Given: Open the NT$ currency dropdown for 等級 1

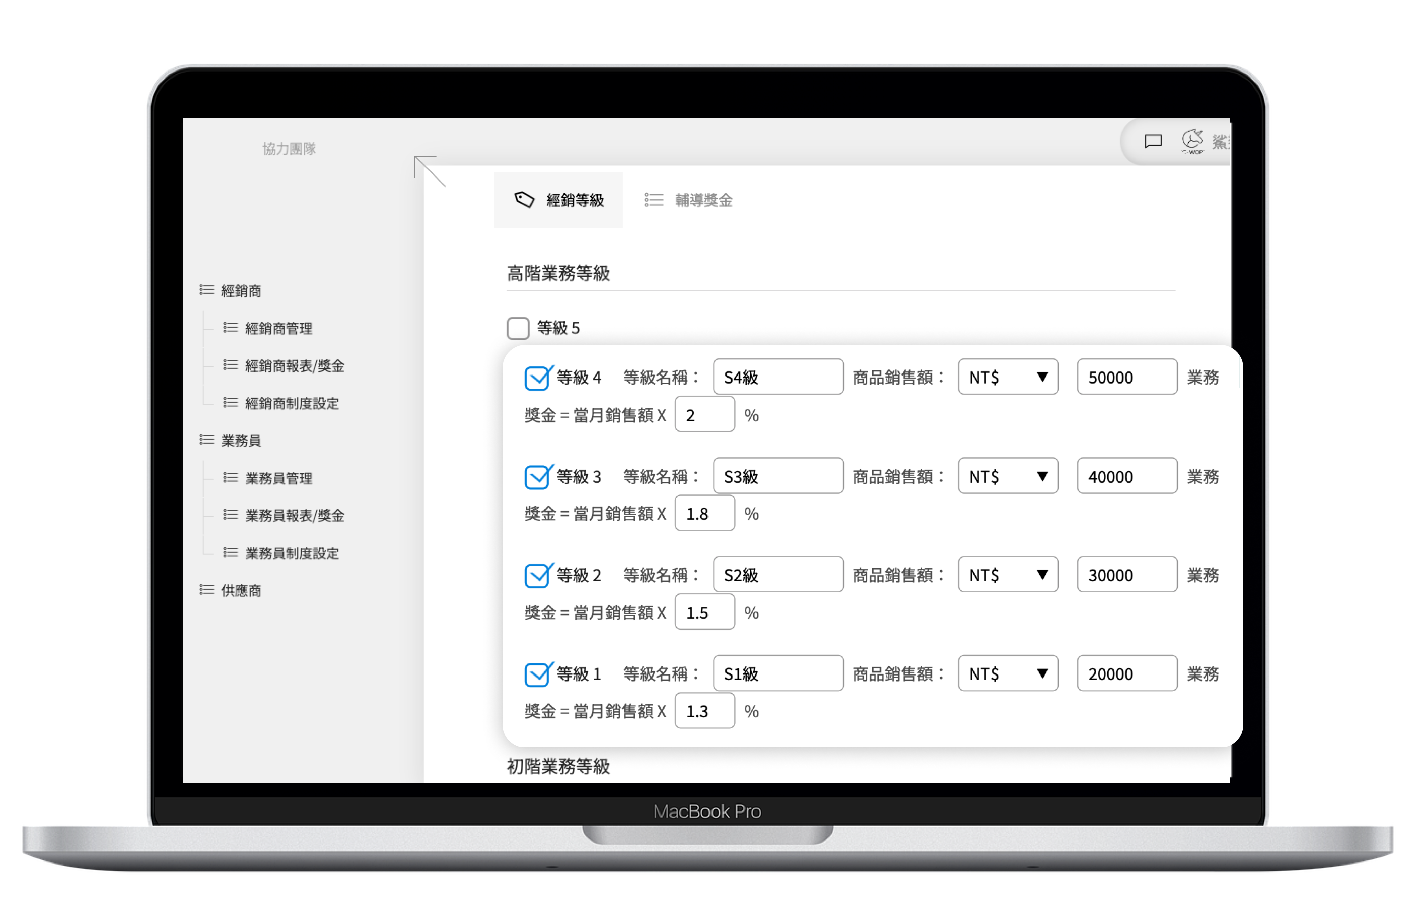Looking at the screenshot, I should [x=1008, y=673].
